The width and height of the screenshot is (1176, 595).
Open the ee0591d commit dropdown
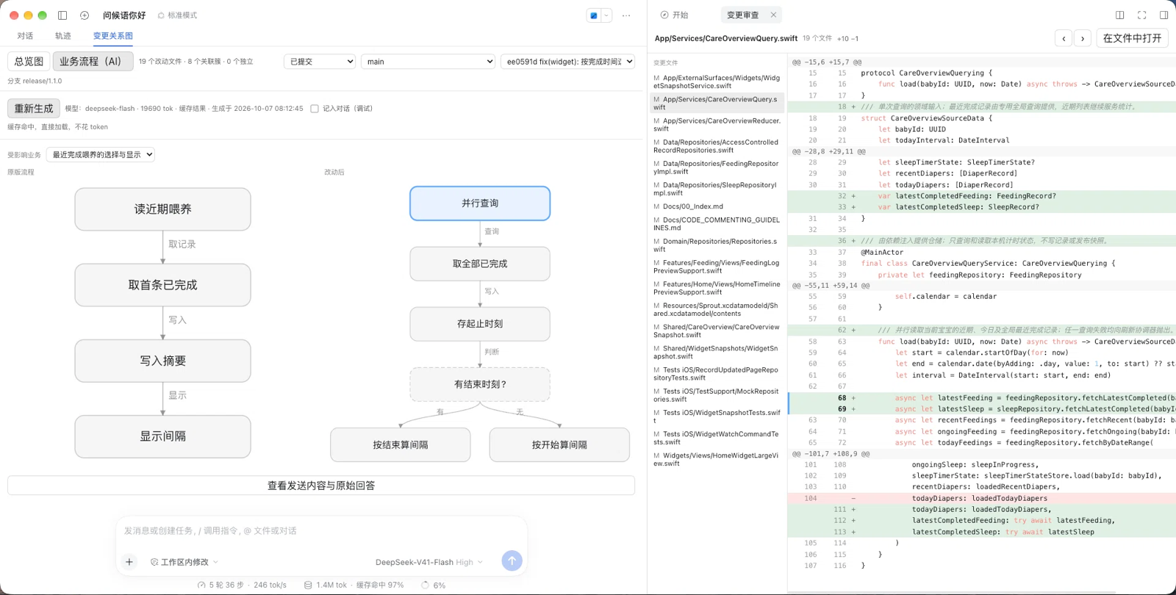point(567,62)
